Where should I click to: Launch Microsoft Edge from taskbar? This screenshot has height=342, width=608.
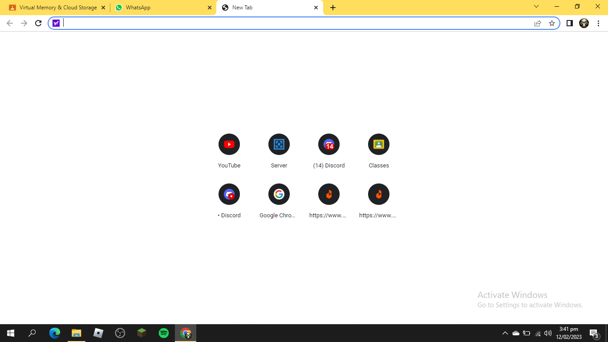[55, 333]
